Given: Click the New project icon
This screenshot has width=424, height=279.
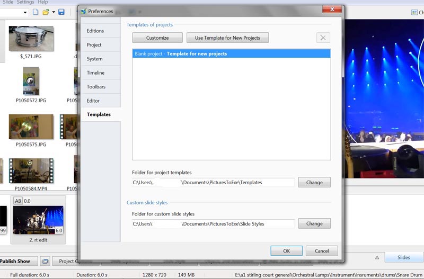Looking at the screenshot, I should [36, 12].
